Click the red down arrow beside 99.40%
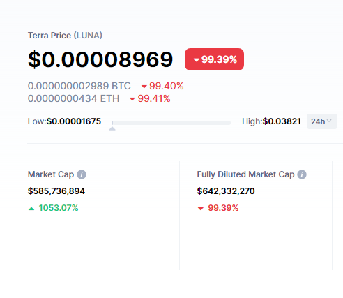The height and width of the screenshot is (298, 343). coord(144,87)
